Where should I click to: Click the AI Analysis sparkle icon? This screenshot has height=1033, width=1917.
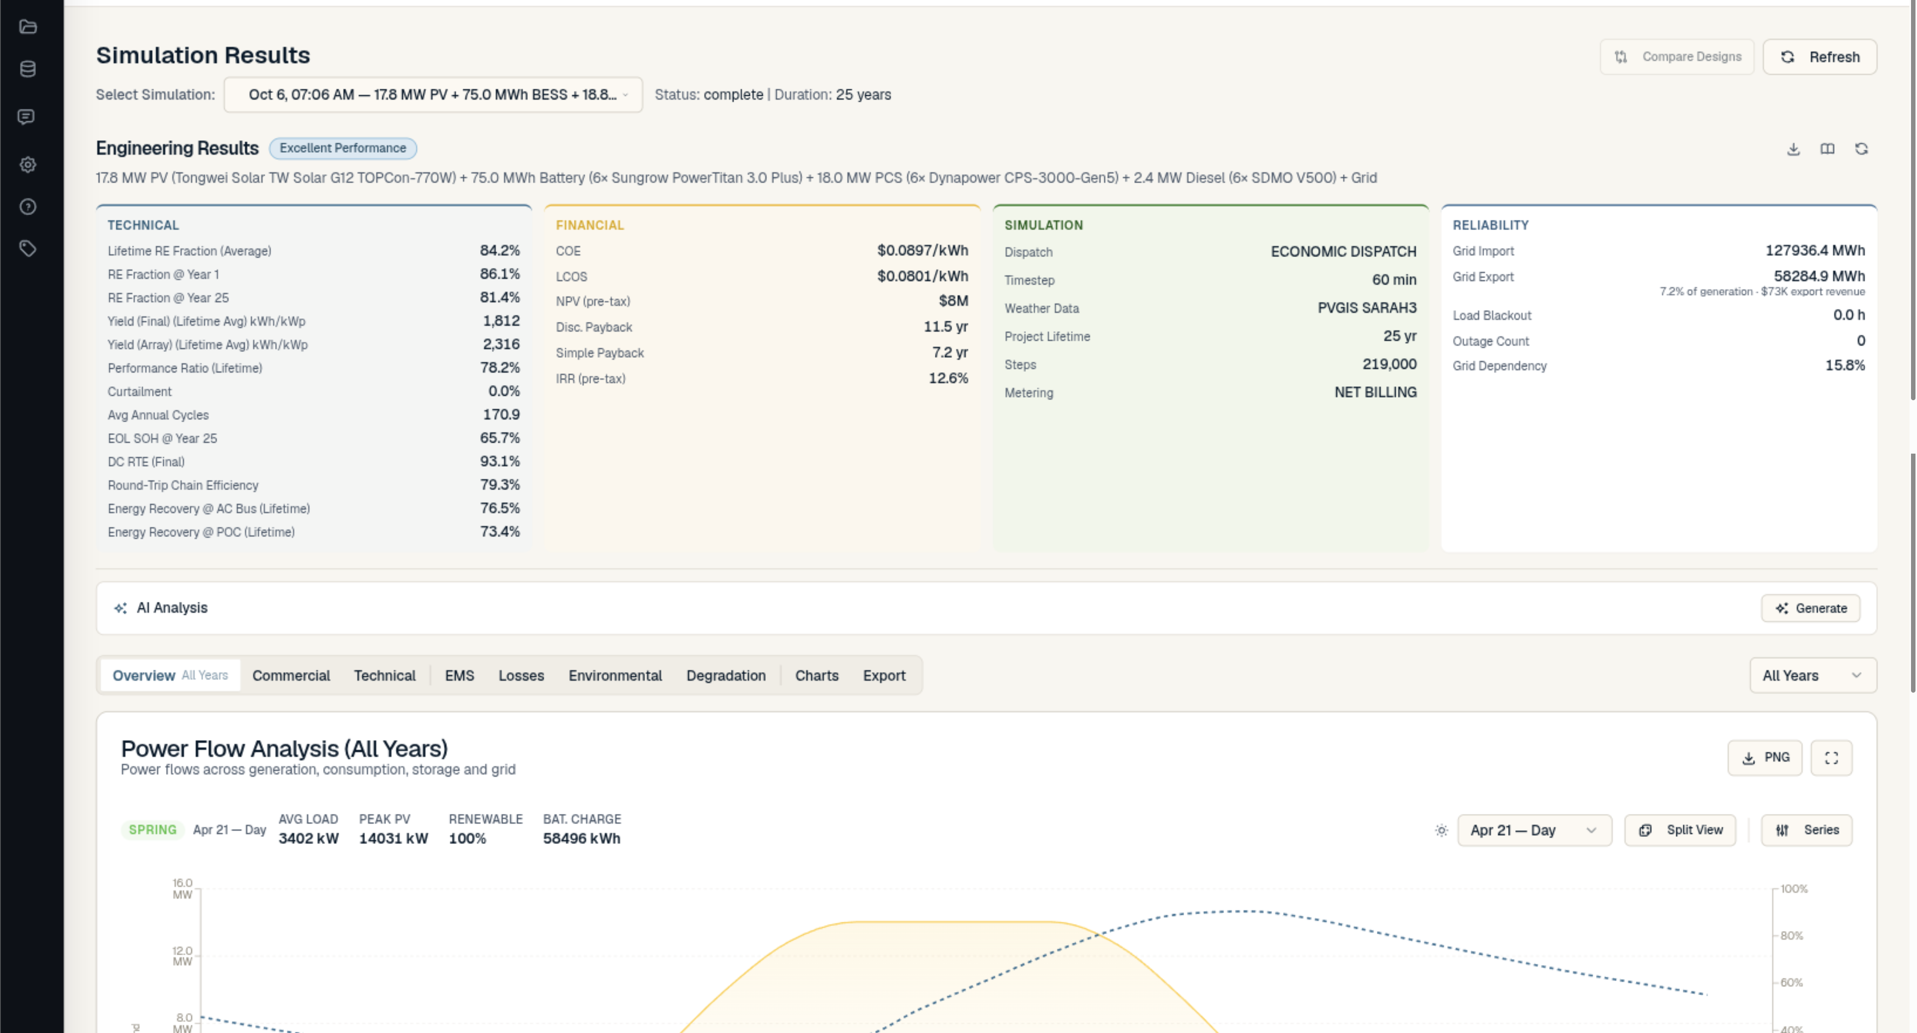point(120,608)
